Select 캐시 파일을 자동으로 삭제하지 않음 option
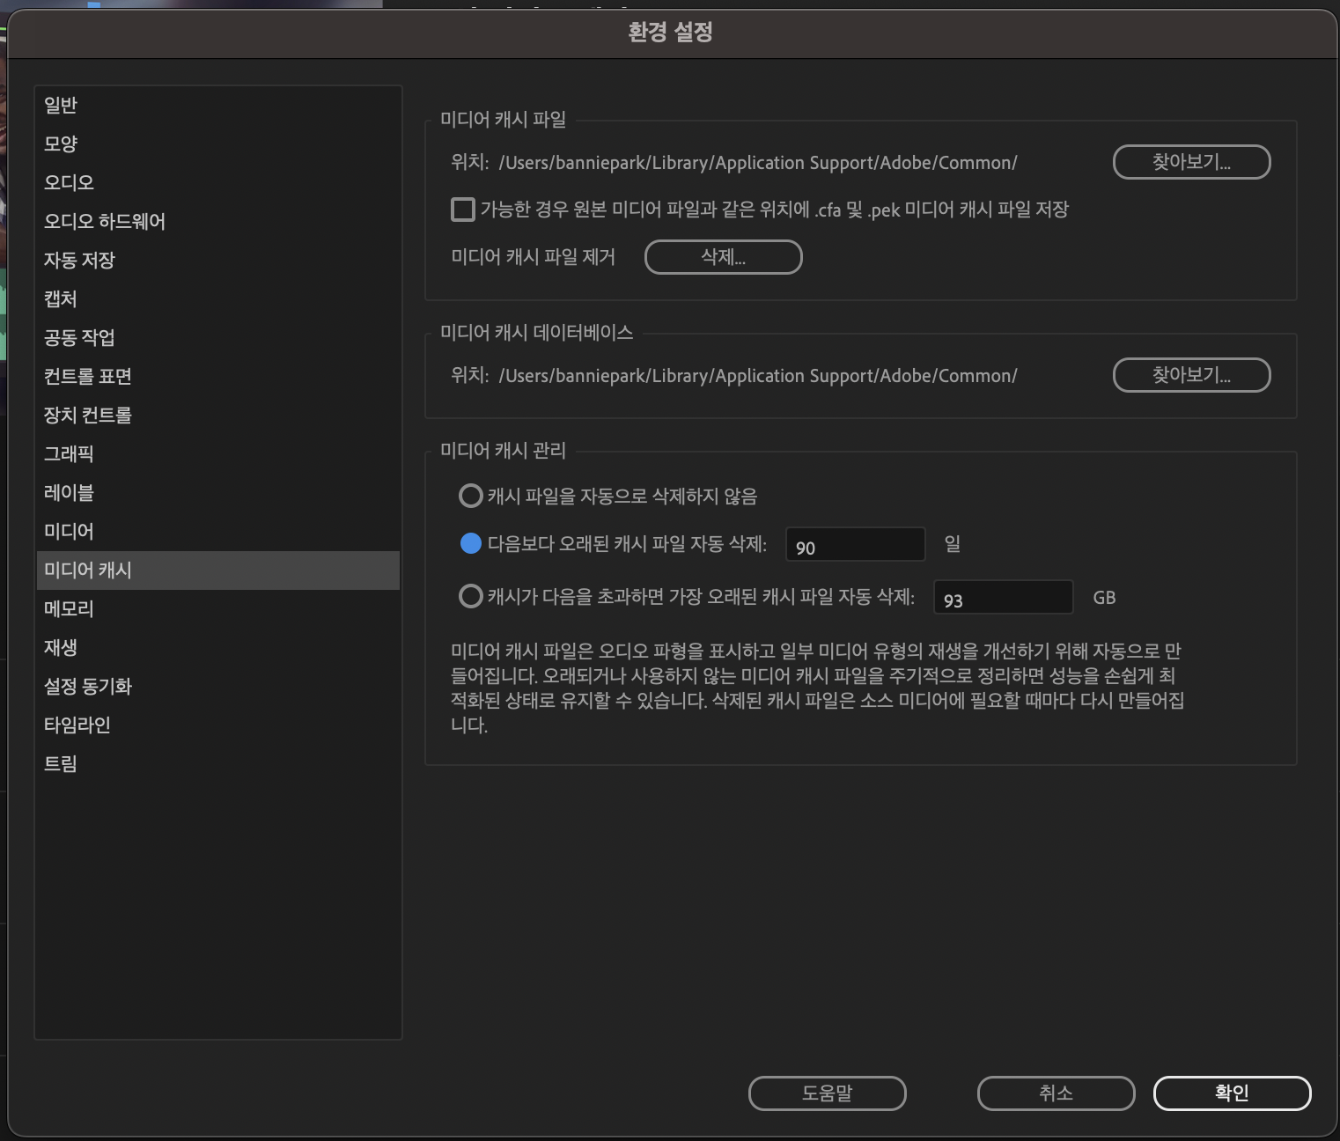Screen dimensions: 1340x1141 pyautogui.click(x=470, y=496)
